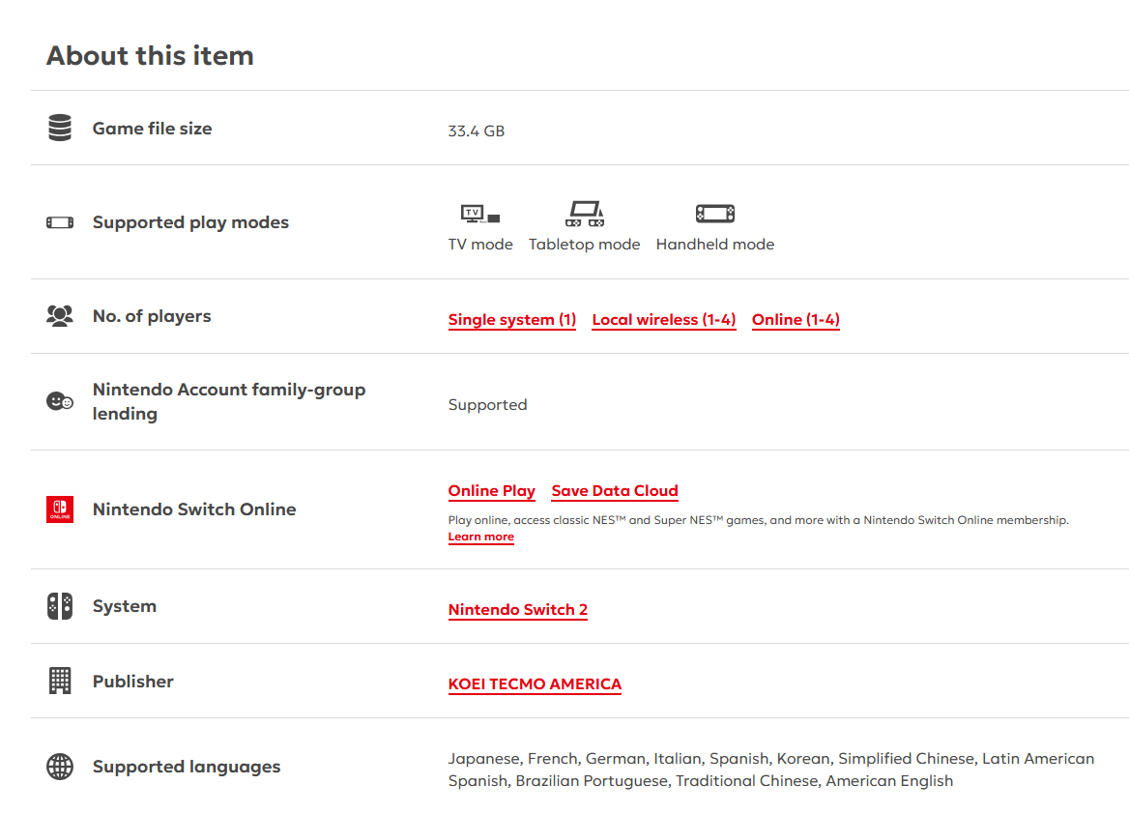Image resolution: width=1129 pixels, height=814 pixels.
Task: Open the Single system (1) link
Action: click(x=512, y=320)
